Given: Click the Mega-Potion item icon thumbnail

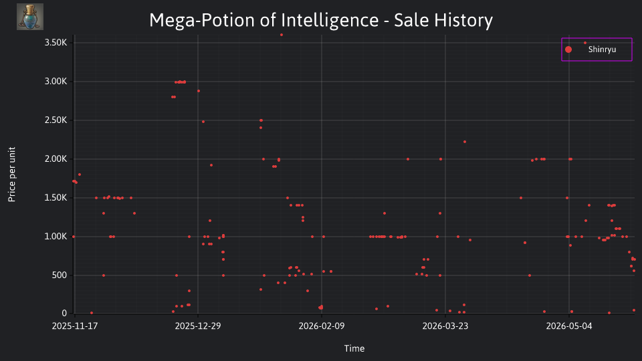Looking at the screenshot, I should [30, 17].
